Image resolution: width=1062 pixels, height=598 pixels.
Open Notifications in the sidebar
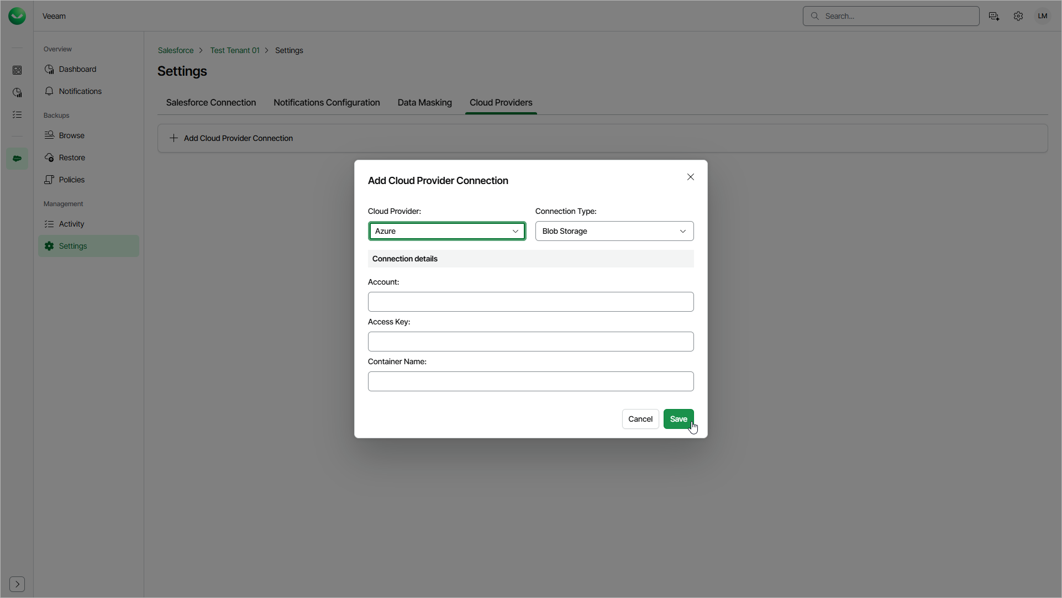coord(88,91)
